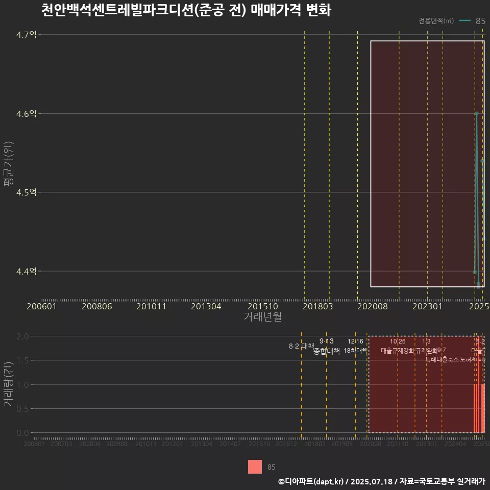This screenshot has width=490, height=490.
Task: Click the 201304 tick on the price chart
Action: [x=206, y=306]
